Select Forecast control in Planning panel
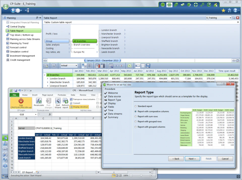Screen dimensions: 242x180 pos(18,47)
